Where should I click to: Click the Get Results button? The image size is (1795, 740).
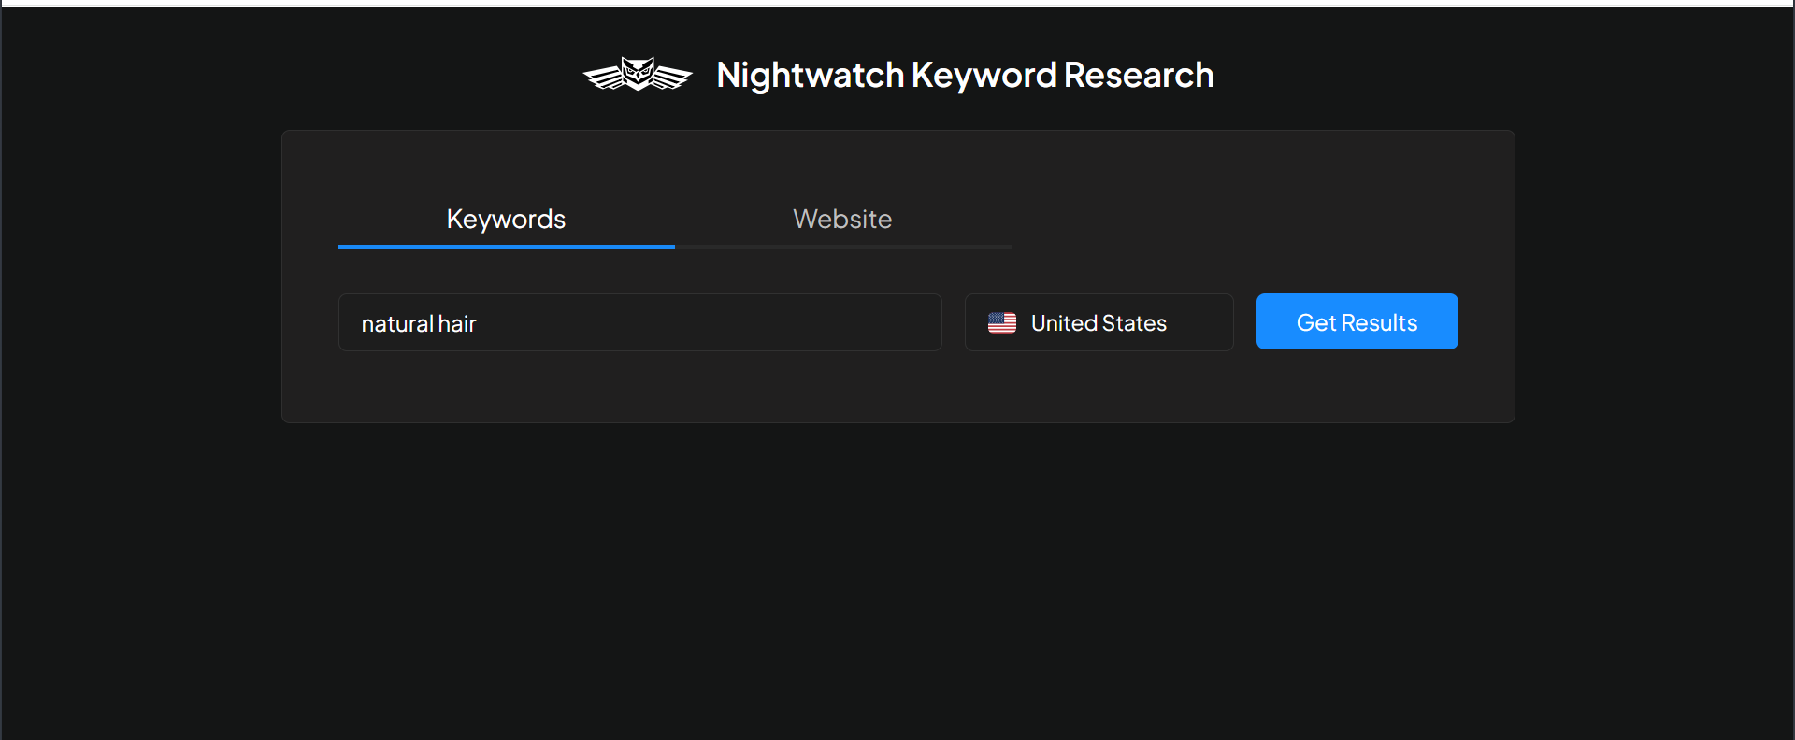tap(1357, 321)
